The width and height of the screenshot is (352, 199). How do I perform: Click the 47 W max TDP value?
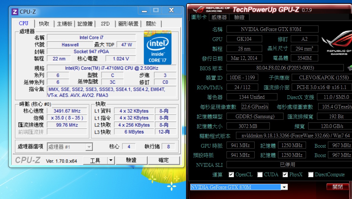[x=127, y=45]
